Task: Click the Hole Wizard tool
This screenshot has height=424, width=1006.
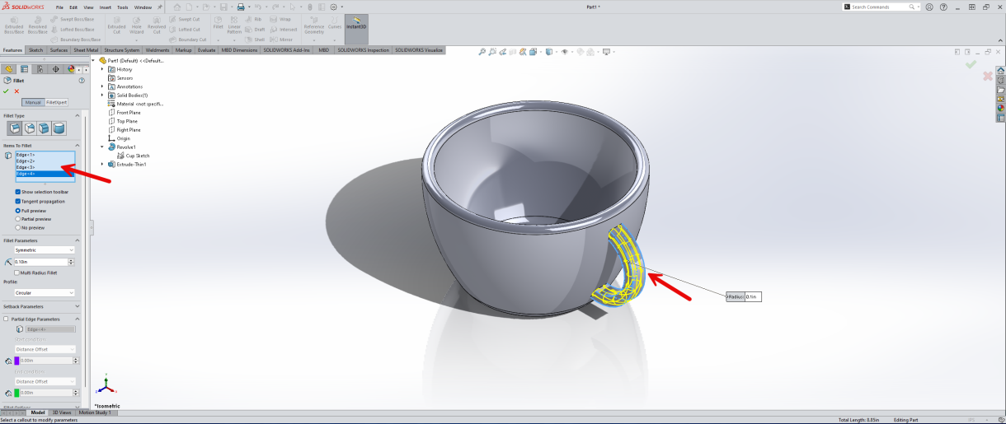Action: (x=137, y=25)
